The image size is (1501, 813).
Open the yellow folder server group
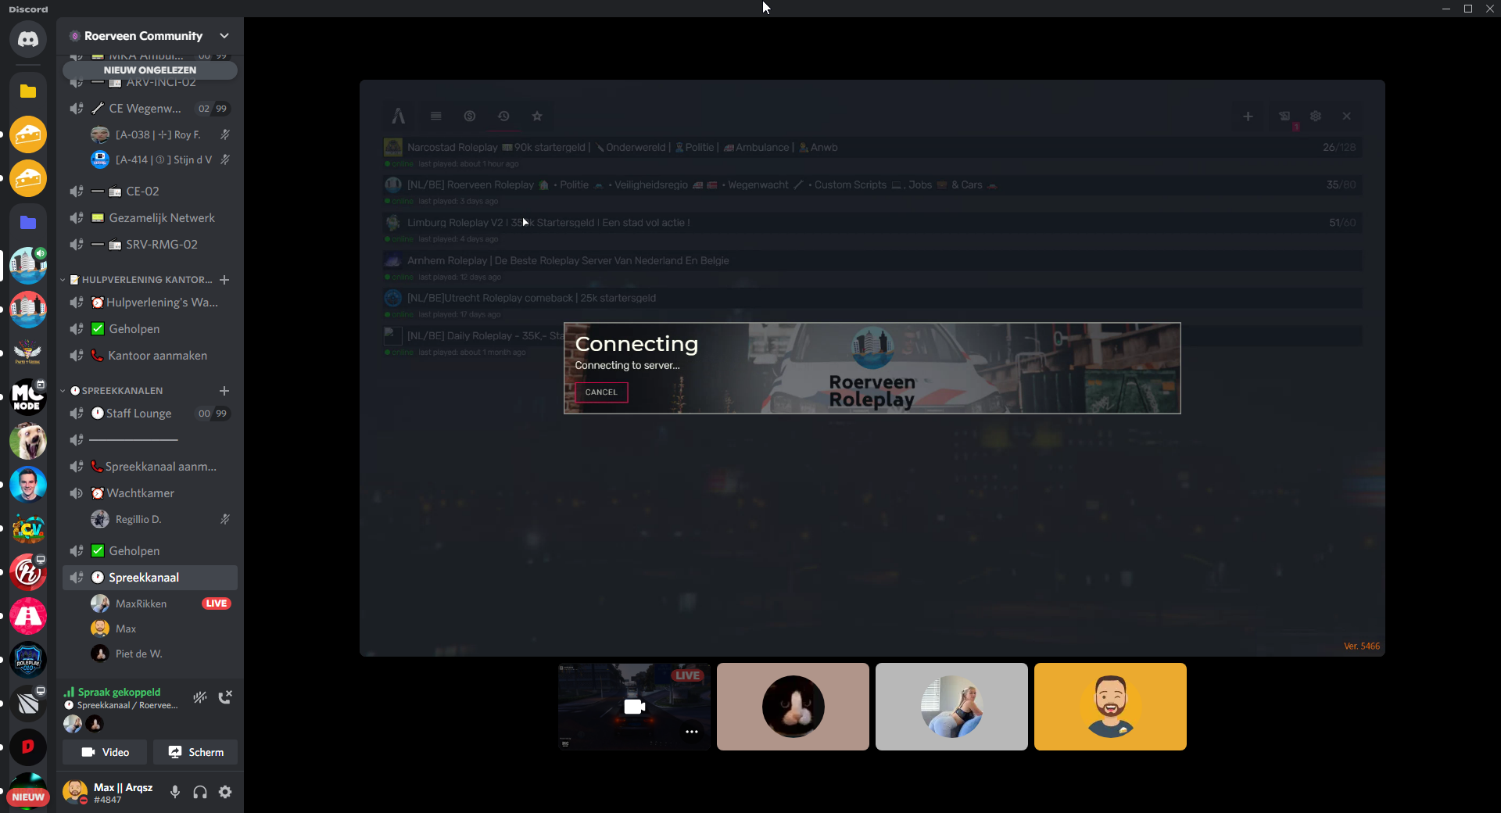[x=28, y=91]
